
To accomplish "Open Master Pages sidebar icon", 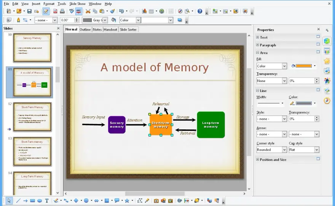I will tap(327, 51).
